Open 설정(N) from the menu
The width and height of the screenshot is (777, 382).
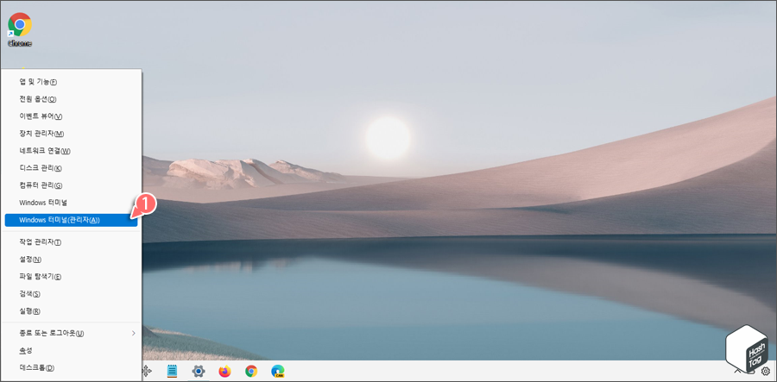[71, 260]
